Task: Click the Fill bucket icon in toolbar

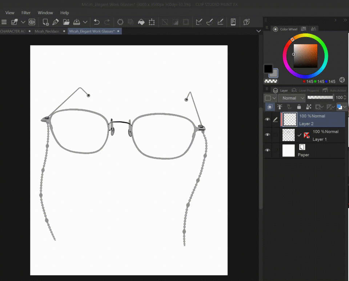Action: click(141, 22)
